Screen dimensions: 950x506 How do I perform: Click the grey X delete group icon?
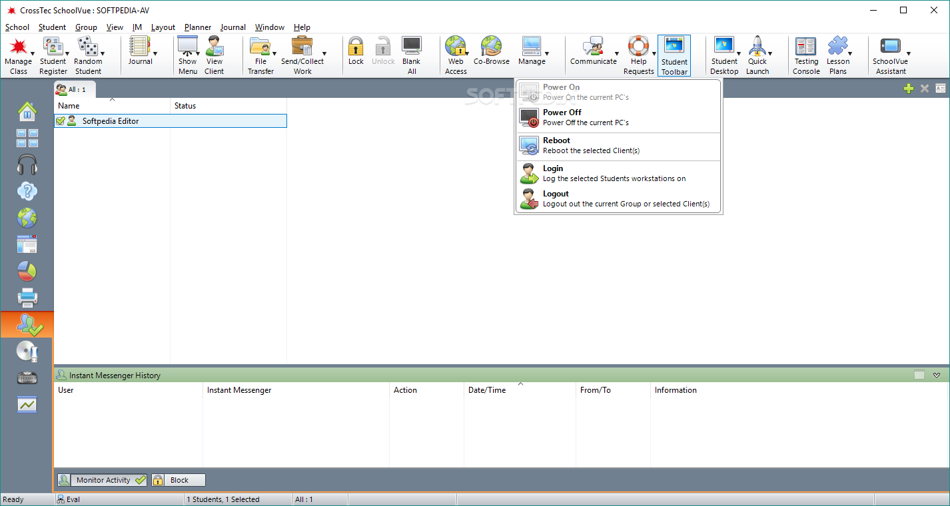click(925, 89)
